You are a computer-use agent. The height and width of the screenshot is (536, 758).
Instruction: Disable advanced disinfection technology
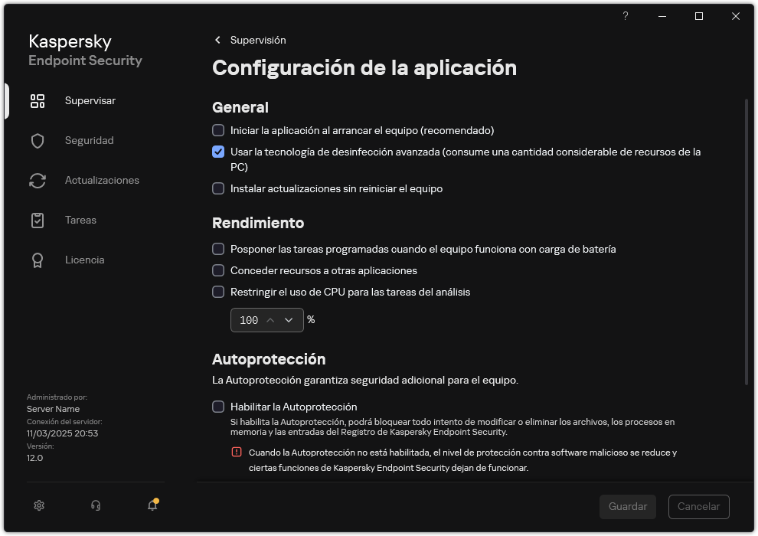pyautogui.click(x=218, y=152)
